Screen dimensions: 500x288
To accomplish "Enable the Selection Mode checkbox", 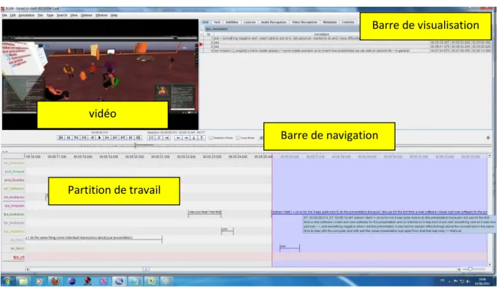I will coord(210,138).
